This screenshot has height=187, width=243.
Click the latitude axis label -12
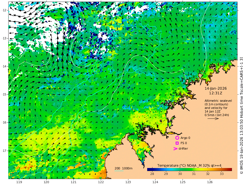(x=4, y=10)
